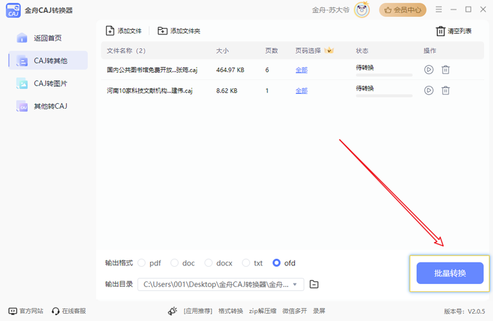
Task: Open page selection for first file
Action: coord(301,70)
